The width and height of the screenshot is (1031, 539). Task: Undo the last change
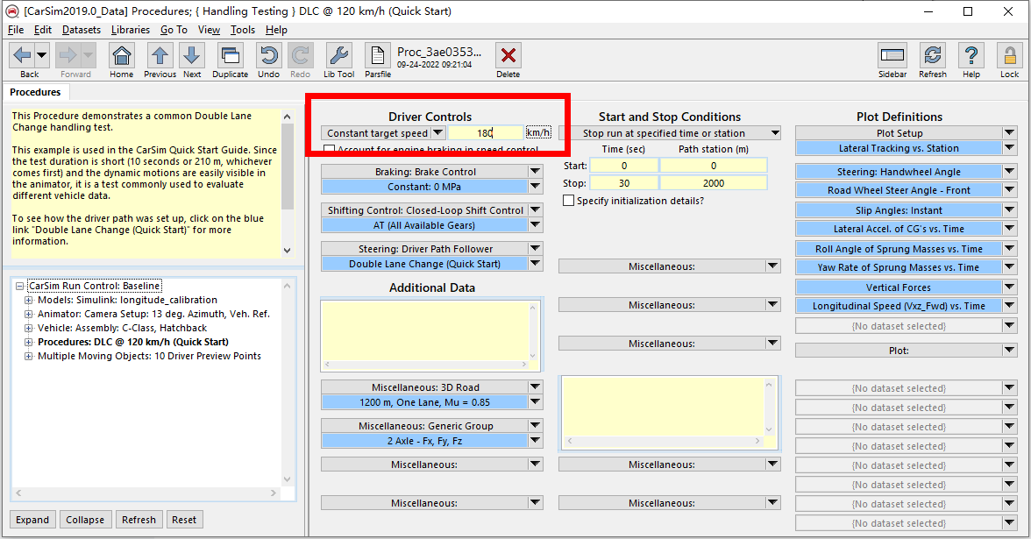coord(268,55)
